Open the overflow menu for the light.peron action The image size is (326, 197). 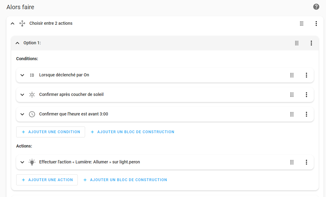point(306,162)
